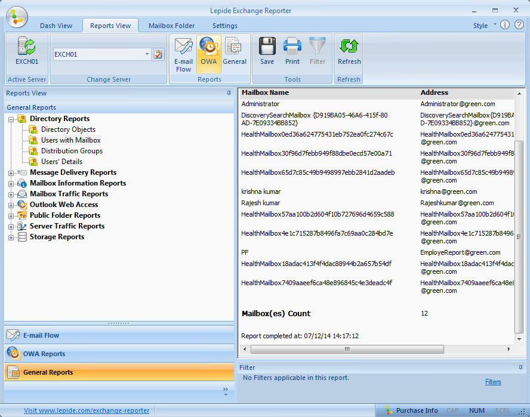Refresh the report data
Image resolution: width=530 pixels, height=417 pixels.
349,51
